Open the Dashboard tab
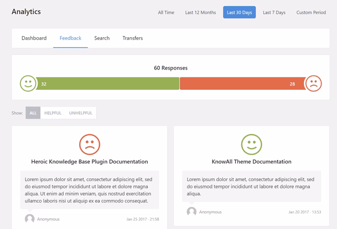The height and width of the screenshot is (229, 337). coord(34,38)
